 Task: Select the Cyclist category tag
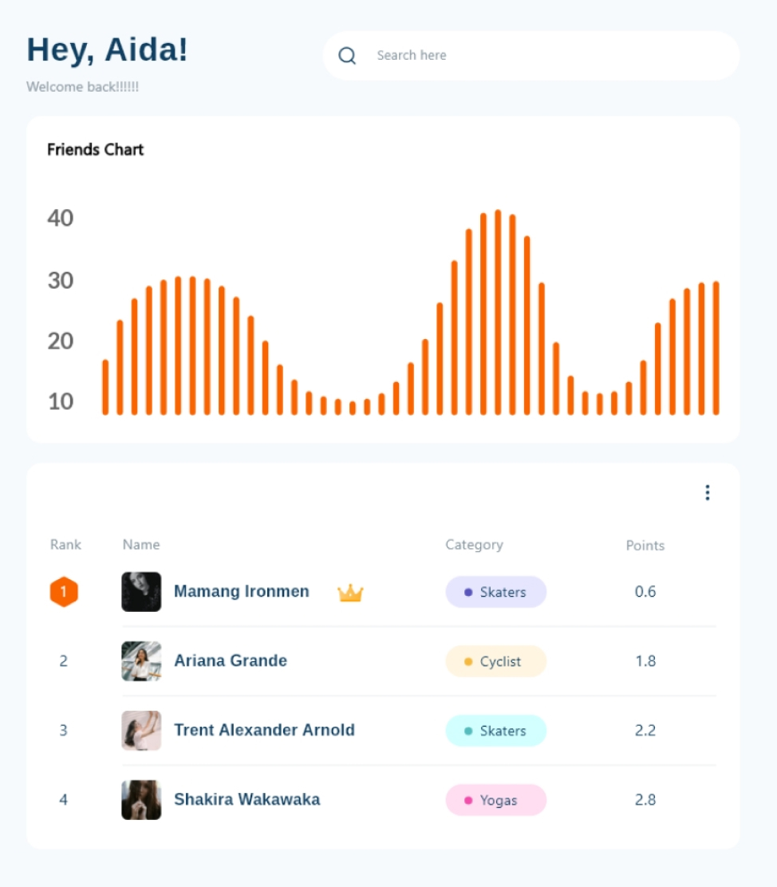click(495, 662)
